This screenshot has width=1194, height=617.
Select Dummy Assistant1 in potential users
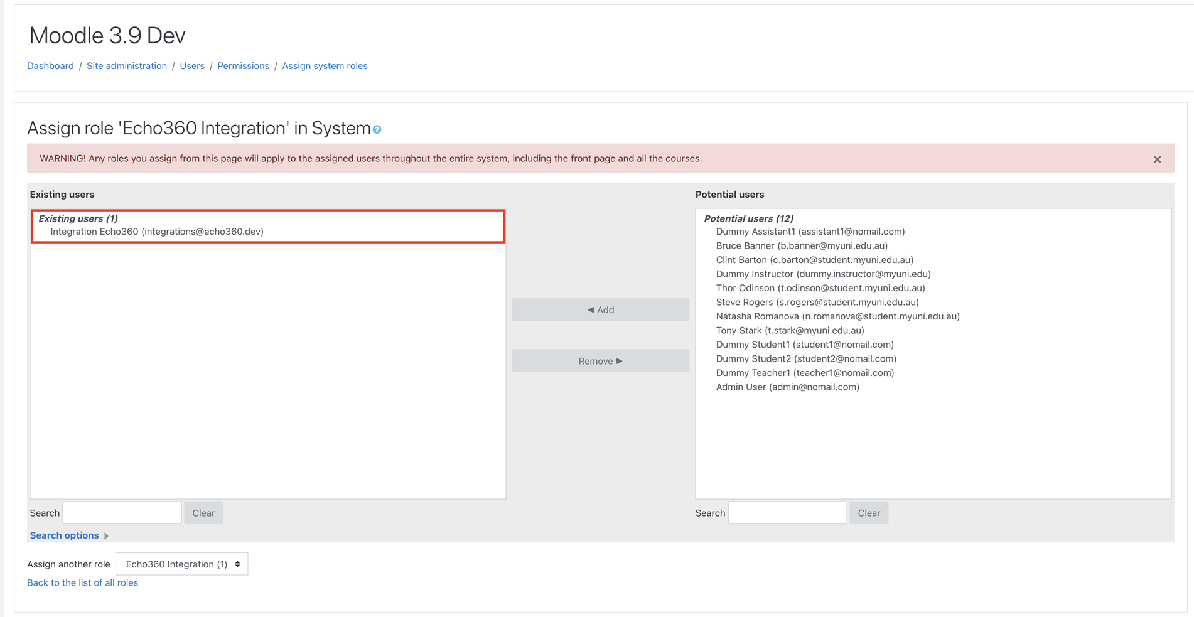click(x=810, y=232)
